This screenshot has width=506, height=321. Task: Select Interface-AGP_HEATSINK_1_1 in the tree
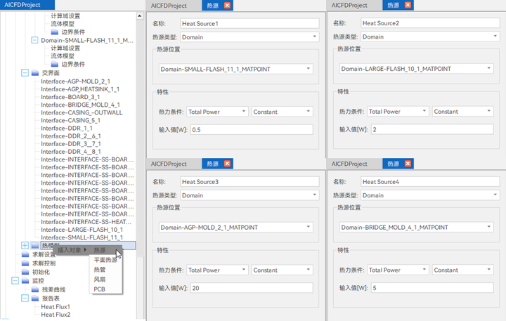(x=80, y=89)
